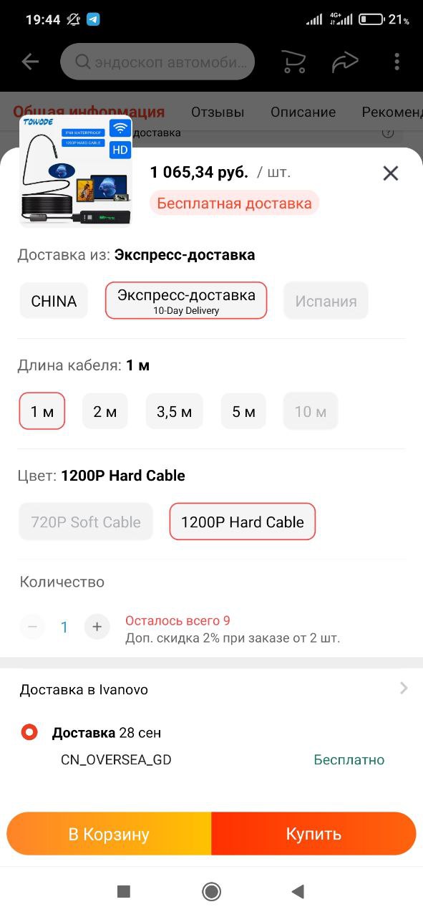This screenshot has height=917, width=423.
Task: Increase quantity with plus button
Action: [97, 628]
